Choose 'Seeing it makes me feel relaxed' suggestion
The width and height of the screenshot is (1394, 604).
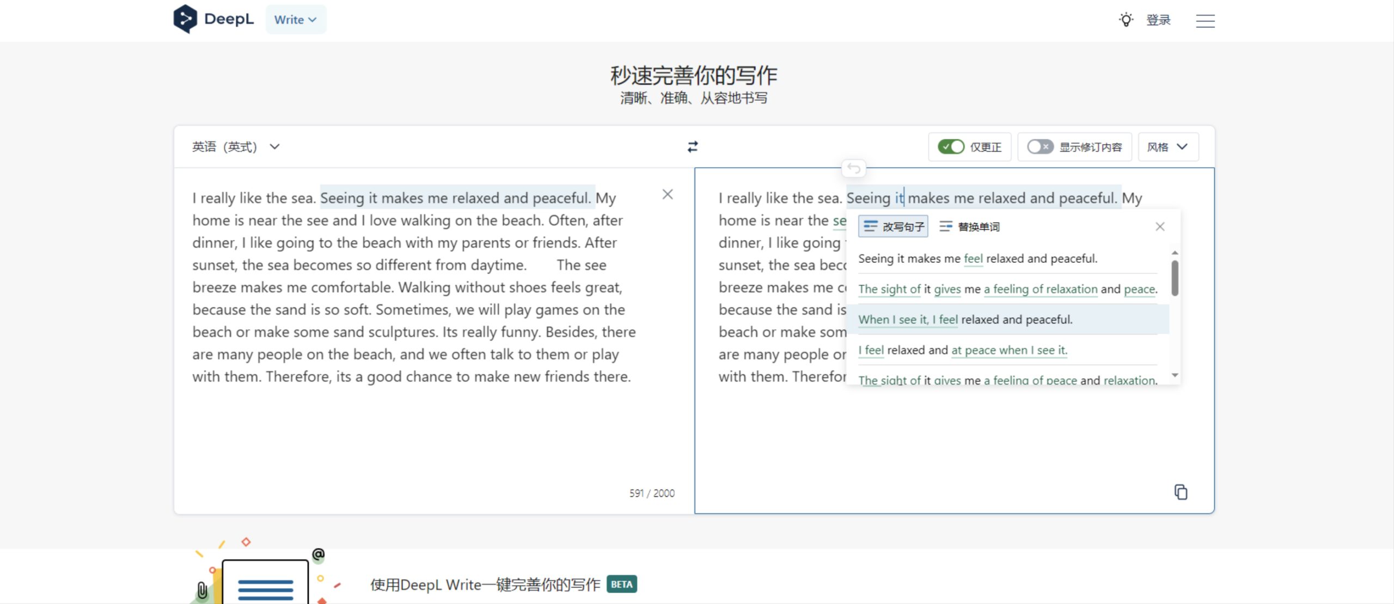(x=1007, y=258)
